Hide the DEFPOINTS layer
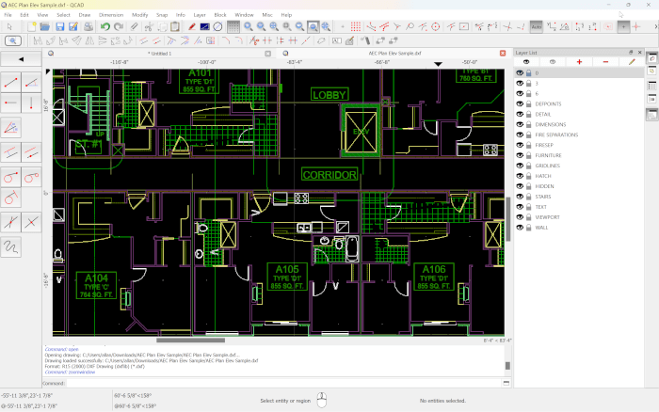This screenshot has height=412, width=659. pyautogui.click(x=520, y=103)
